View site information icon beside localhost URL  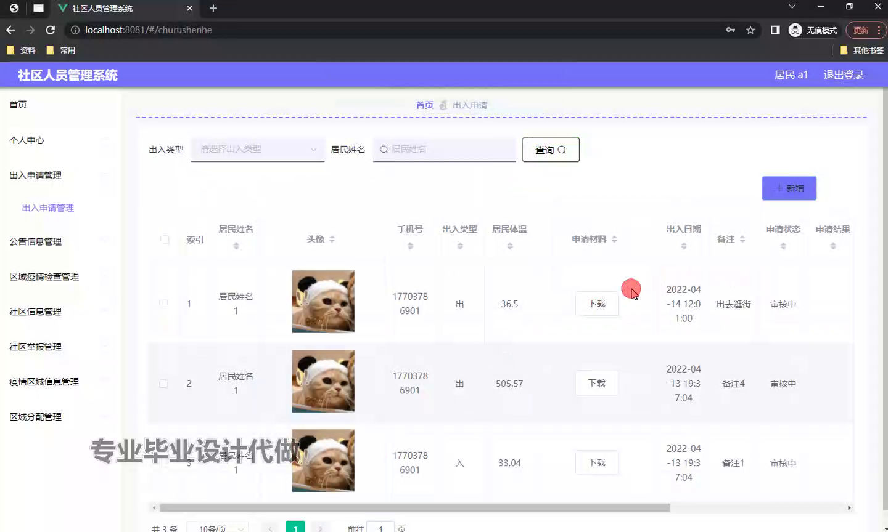point(75,30)
